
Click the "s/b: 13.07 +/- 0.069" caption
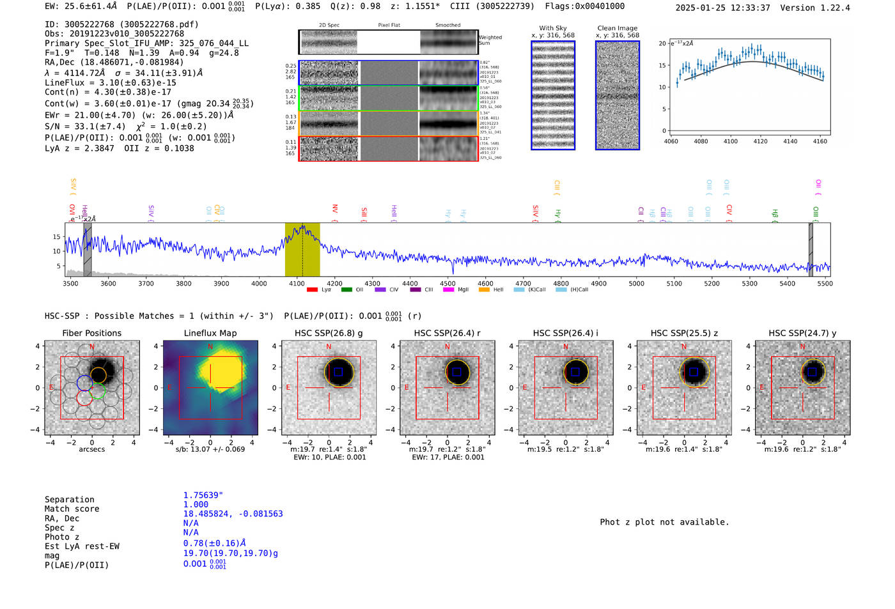pos(210,449)
